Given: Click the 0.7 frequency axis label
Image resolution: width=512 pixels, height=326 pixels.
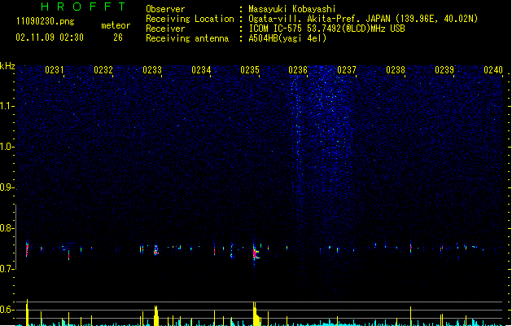Looking at the screenshot, I should [x=7, y=269].
